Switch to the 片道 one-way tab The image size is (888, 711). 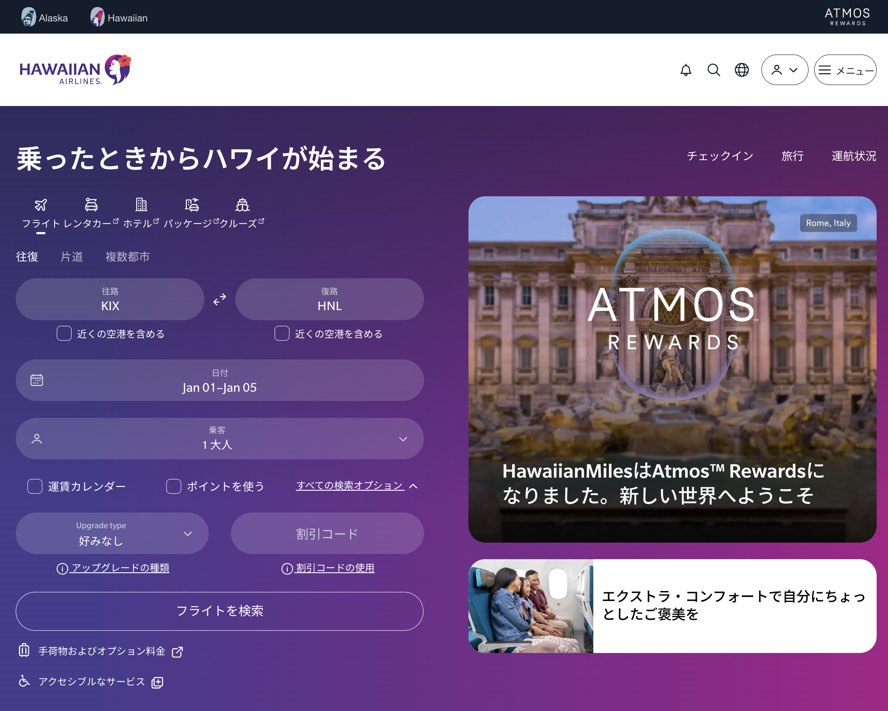tap(72, 256)
